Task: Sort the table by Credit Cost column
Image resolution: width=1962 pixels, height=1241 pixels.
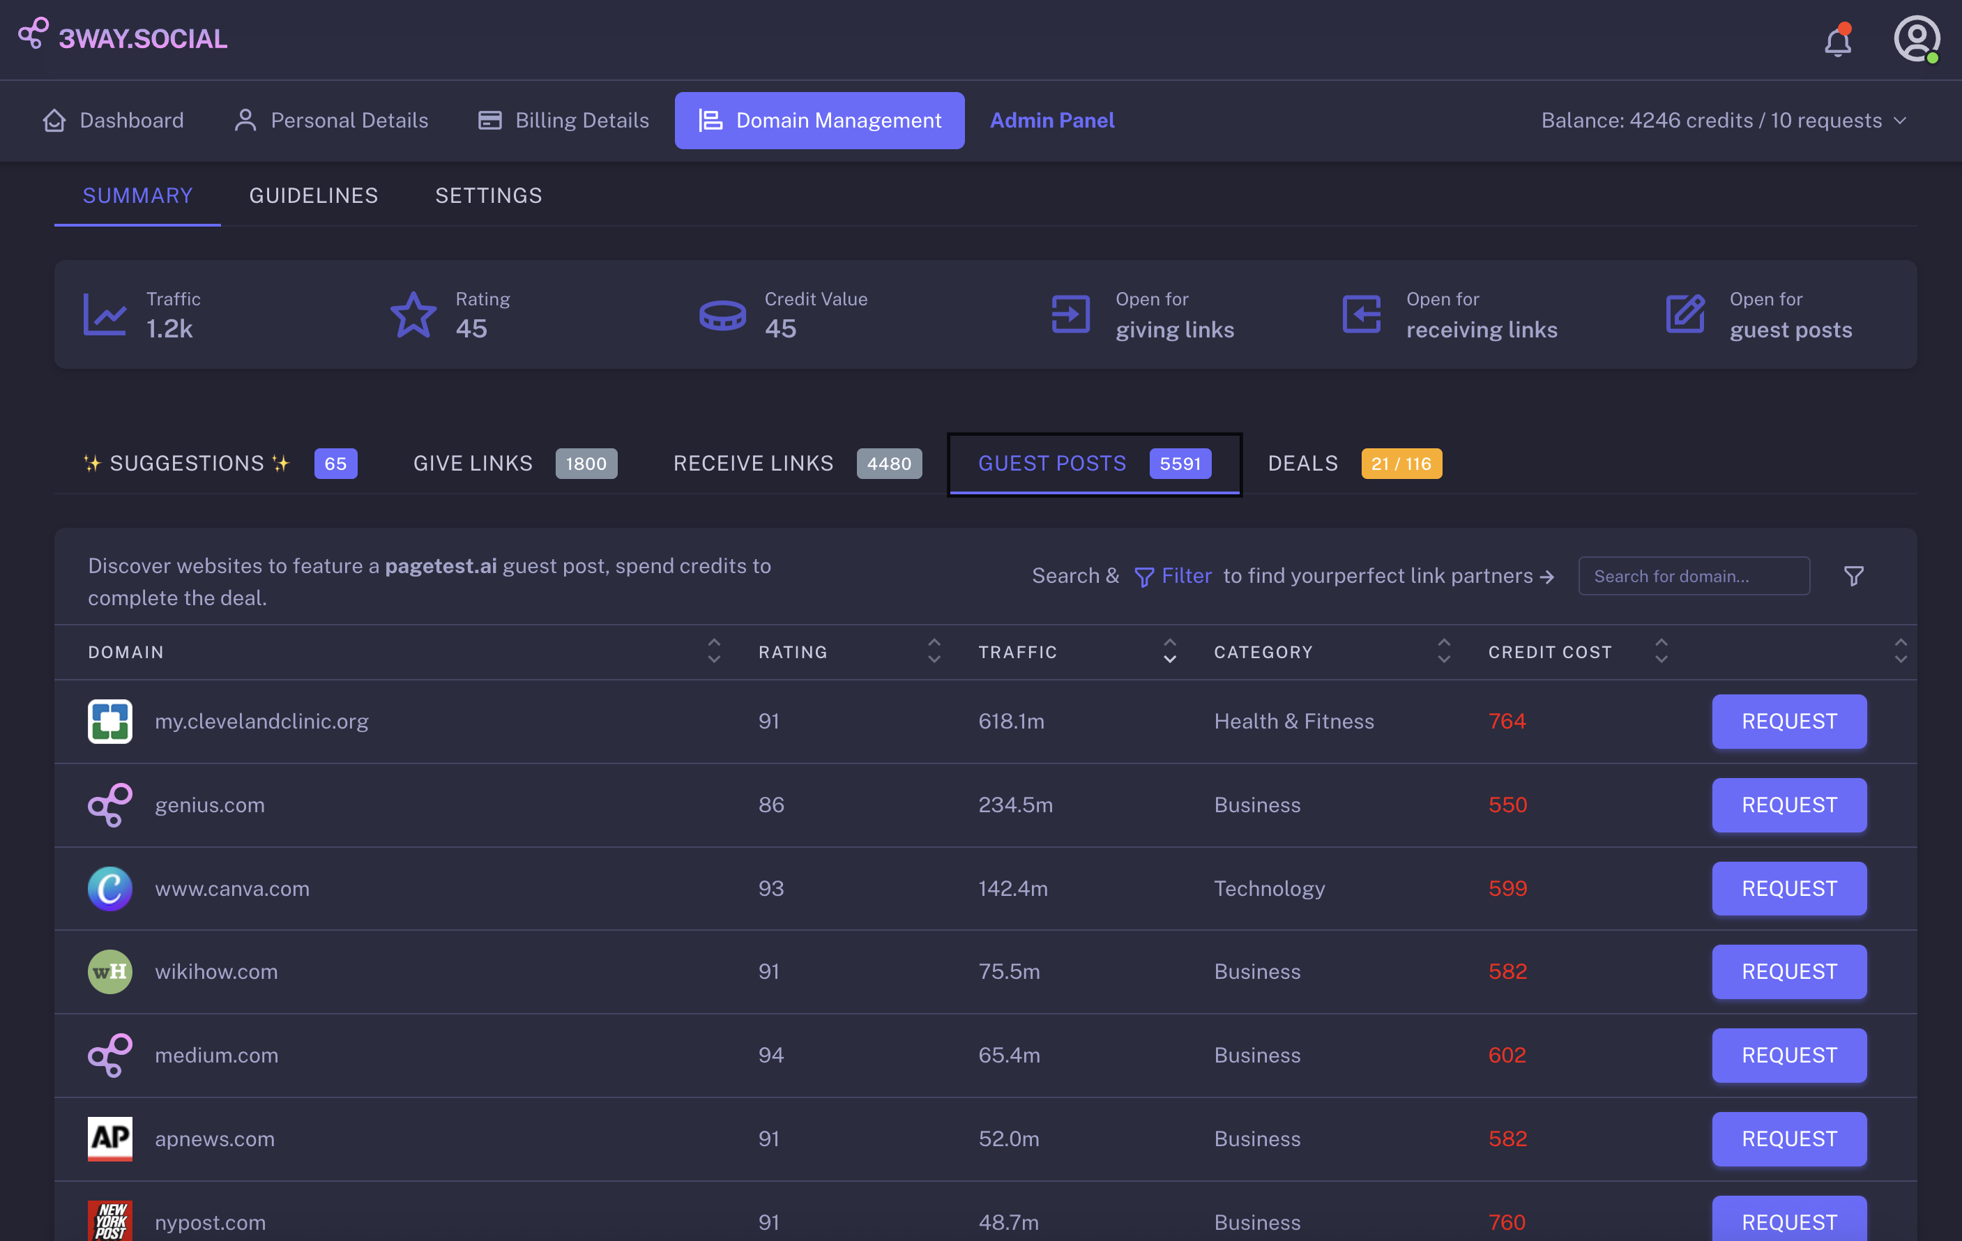Action: click(x=1661, y=651)
